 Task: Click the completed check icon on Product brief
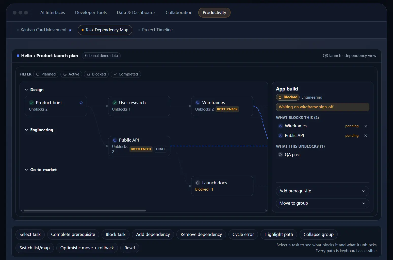click(31, 103)
